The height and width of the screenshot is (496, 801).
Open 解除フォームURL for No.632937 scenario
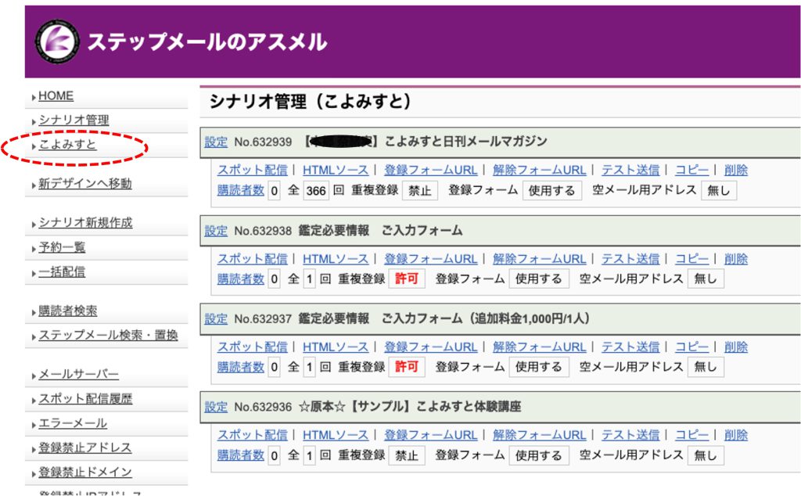(539, 347)
